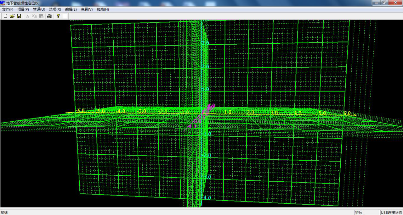Viewport: 403px width, 215px height.
Task: Open the 文件(F) menu
Action: tap(8, 9)
